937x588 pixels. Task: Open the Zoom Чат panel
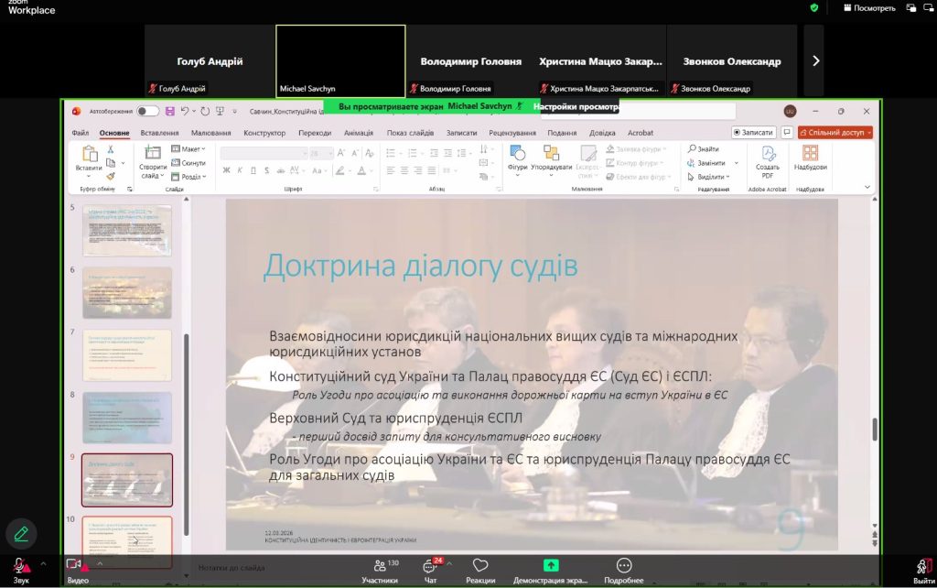point(432,570)
